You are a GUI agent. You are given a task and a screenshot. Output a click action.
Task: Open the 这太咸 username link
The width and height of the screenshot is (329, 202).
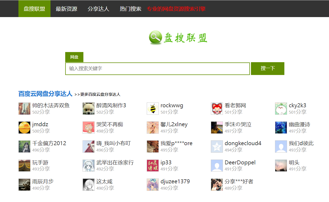[104, 181]
